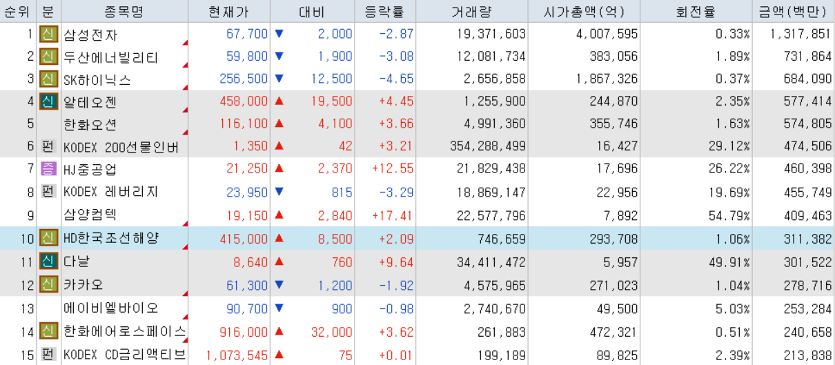Click the 신 badge beside 두산에너빌리티
This screenshot has width=835, height=365.
[48, 57]
